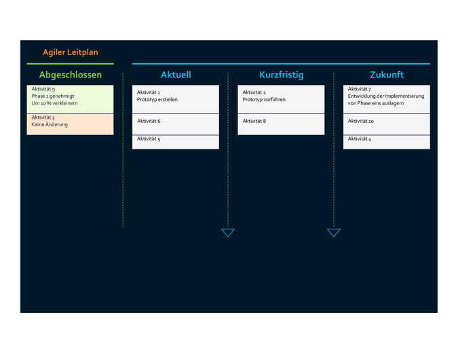Select the green line under Agiler Leitplan
Image resolution: width=458 pixels, height=353 pixels.
[x=70, y=64]
